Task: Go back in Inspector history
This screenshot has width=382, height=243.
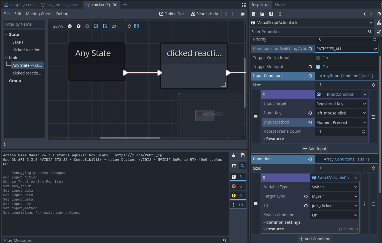Action: (365, 14)
